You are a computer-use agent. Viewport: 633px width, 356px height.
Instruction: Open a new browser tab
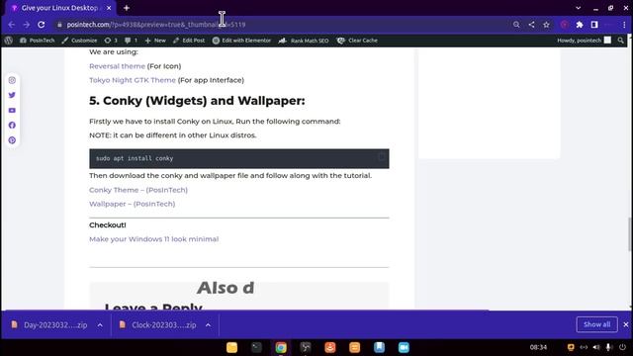pyautogui.click(x=127, y=8)
